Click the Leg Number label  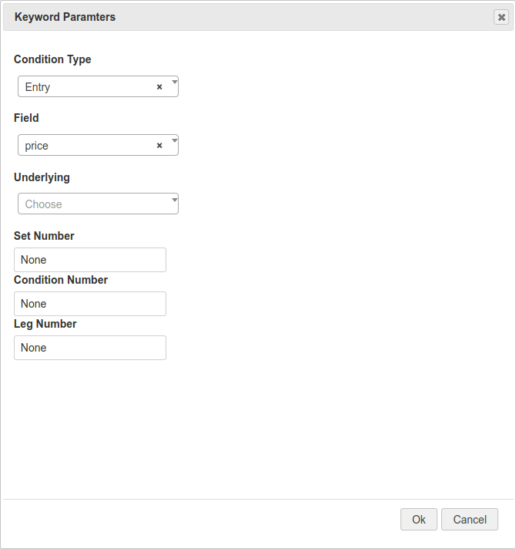pos(45,324)
